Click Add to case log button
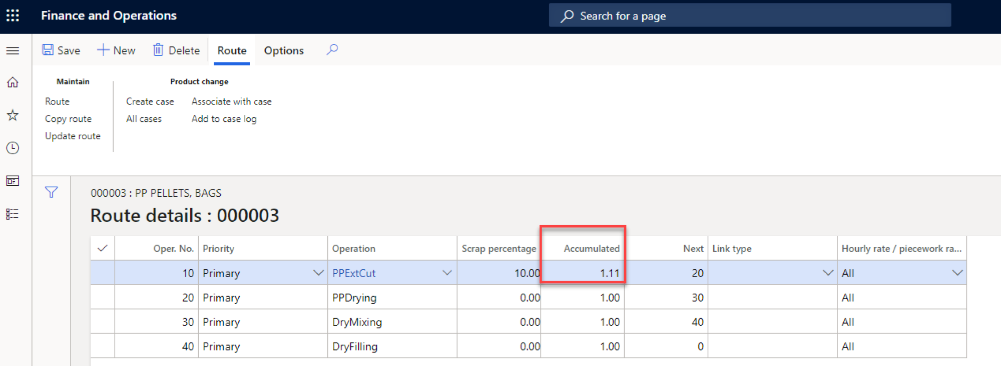 (x=224, y=119)
